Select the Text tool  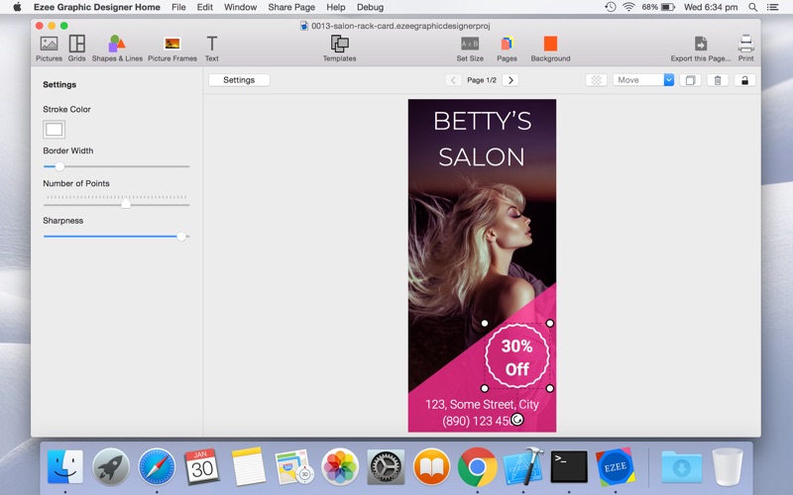[x=211, y=45]
